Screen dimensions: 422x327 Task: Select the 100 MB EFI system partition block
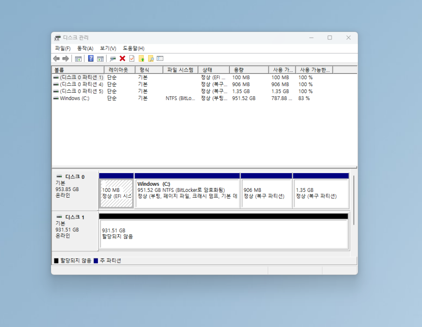click(x=116, y=193)
